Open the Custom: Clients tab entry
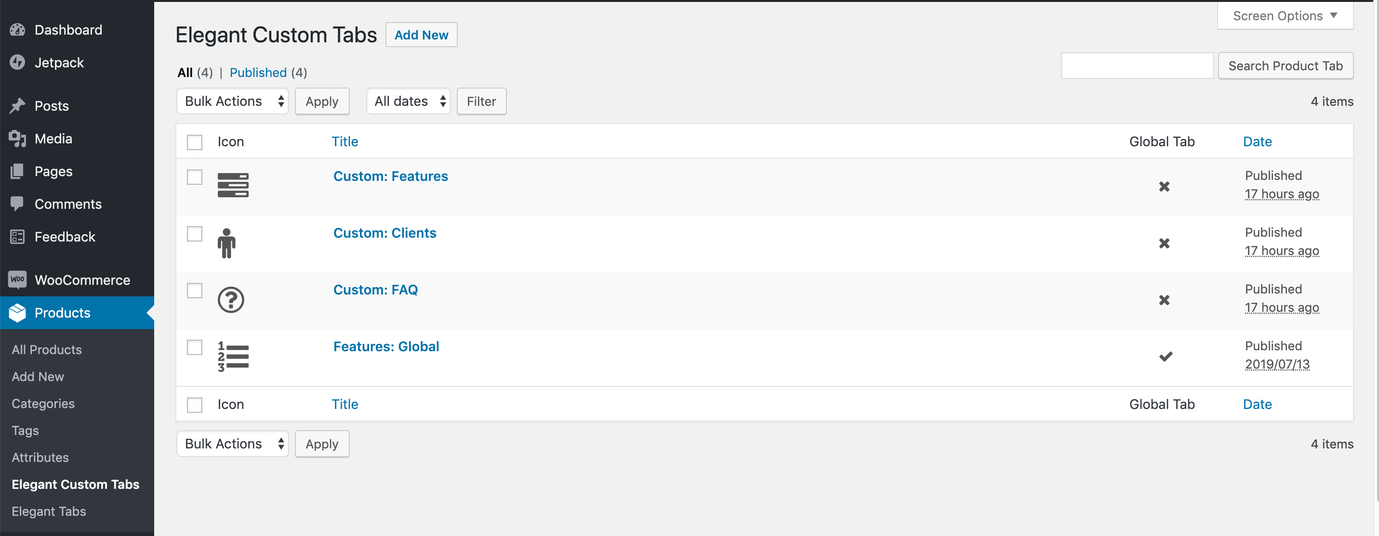Viewport: 1379px width, 536px height. [385, 232]
